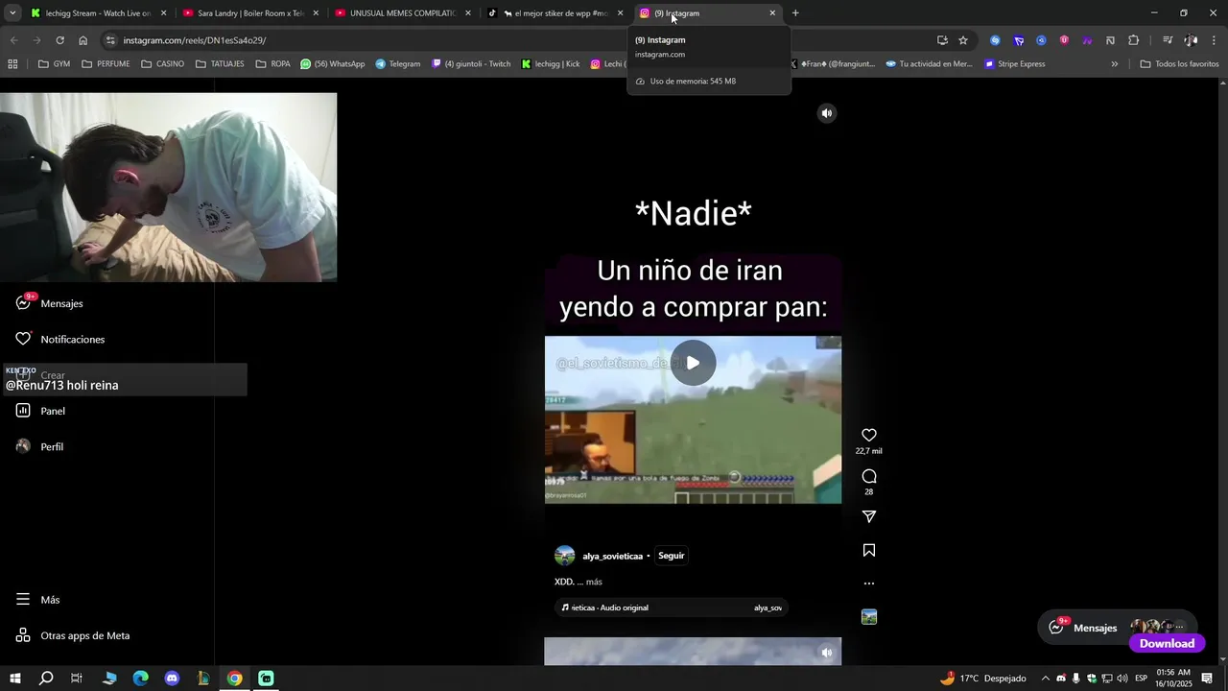Open reel's three-dot more options

tap(869, 584)
